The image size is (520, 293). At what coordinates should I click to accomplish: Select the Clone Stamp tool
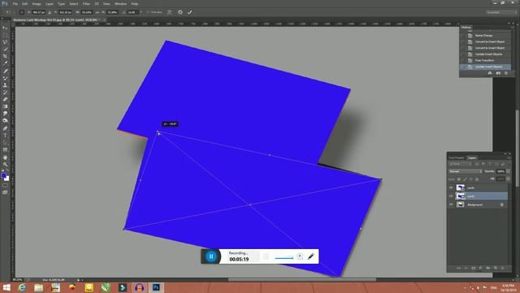(x=5, y=85)
